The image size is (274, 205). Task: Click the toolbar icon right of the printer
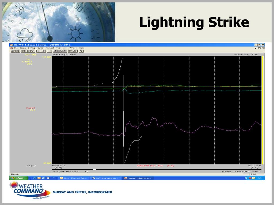[x=24, y=51]
